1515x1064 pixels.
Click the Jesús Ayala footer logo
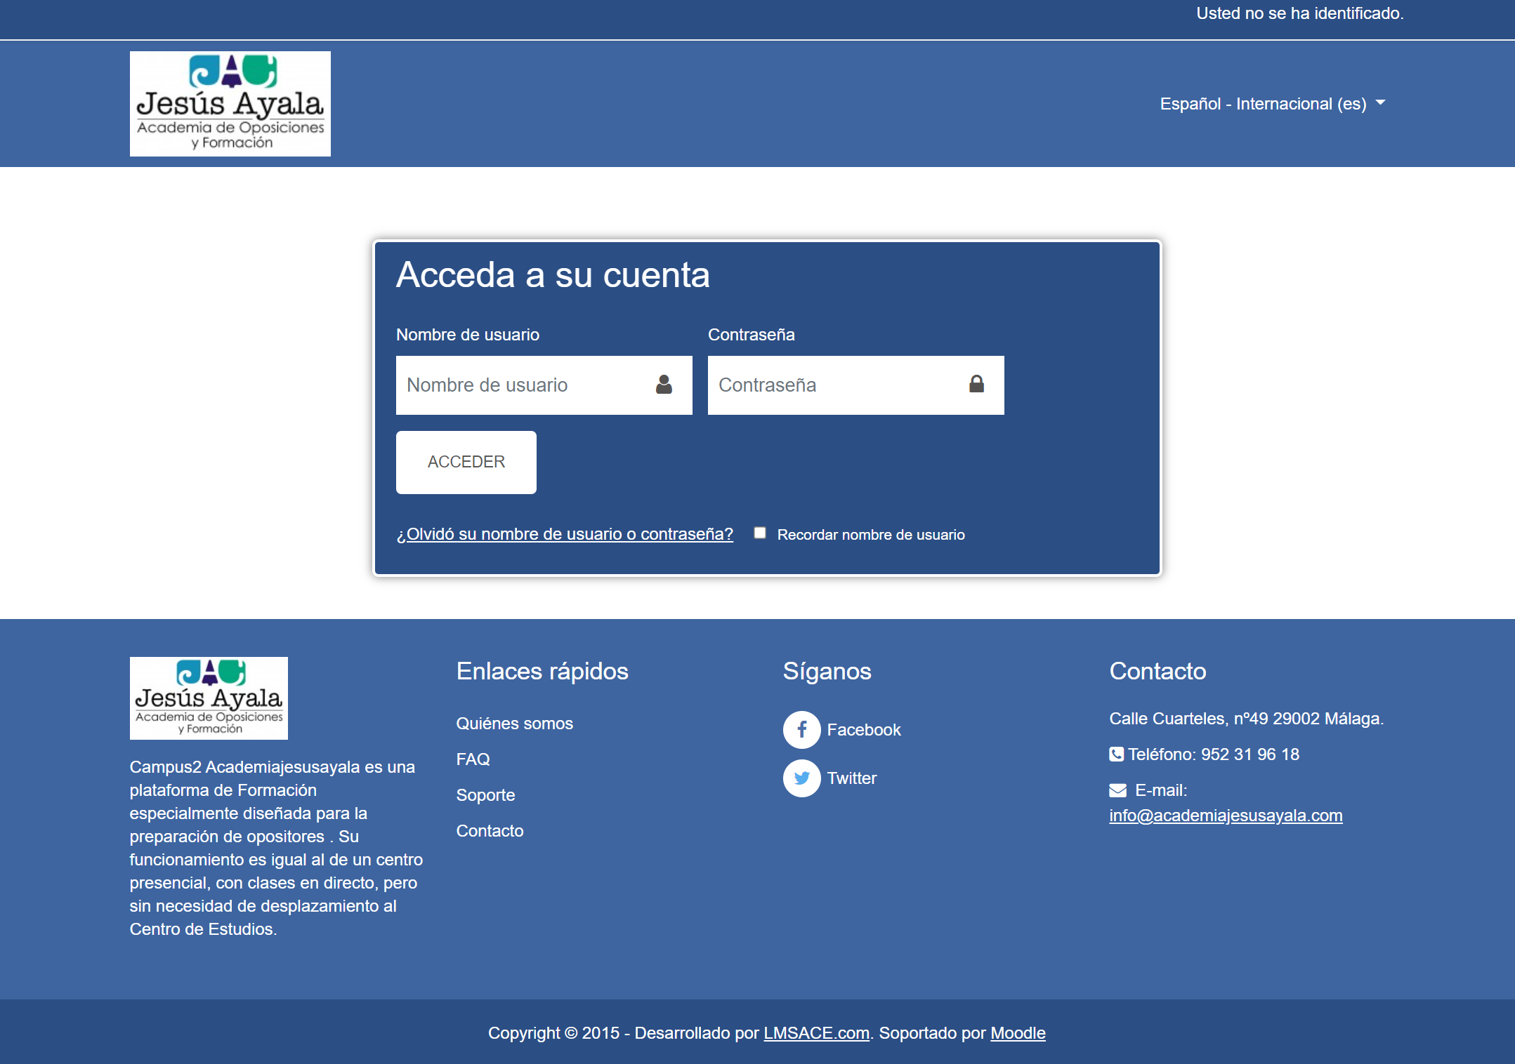coord(209,698)
